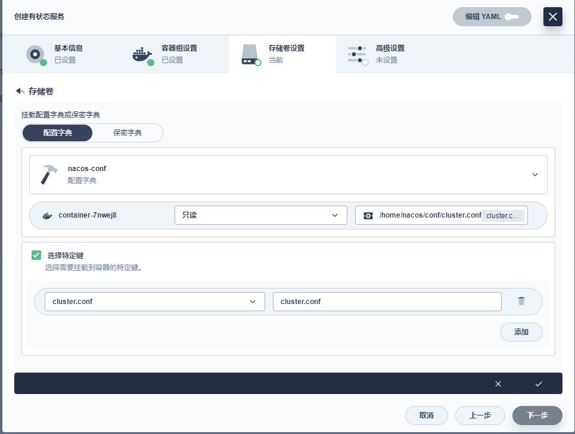The height and width of the screenshot is (434, 575).
Task: Click the container-7nwej8 Docker icon
Action: [x=47, y=216]
